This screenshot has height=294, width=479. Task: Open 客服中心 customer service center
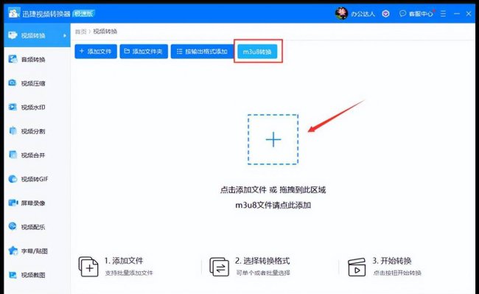[x=416, y=14]
